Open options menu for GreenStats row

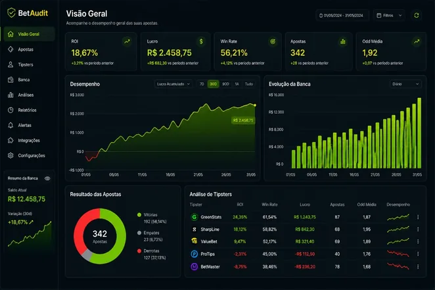pyautogui.click(x=418, y=217)
